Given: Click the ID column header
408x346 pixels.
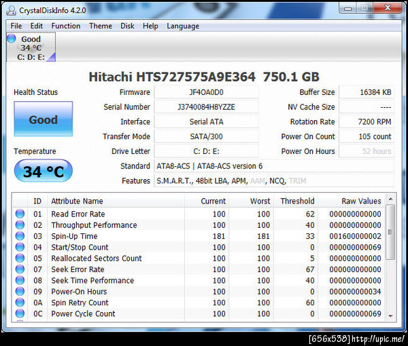Looking at the screenshot, I should [37, 201].
